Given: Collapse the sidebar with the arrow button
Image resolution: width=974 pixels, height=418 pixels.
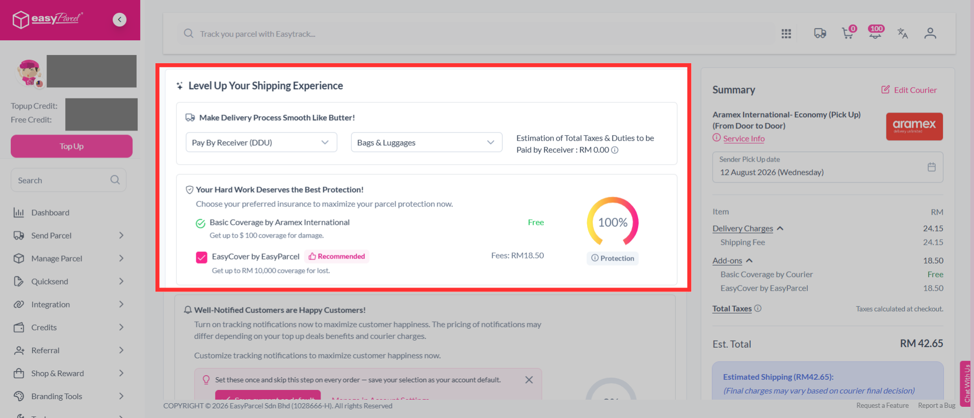Looking at the screenshot, I should pos(119,19).
